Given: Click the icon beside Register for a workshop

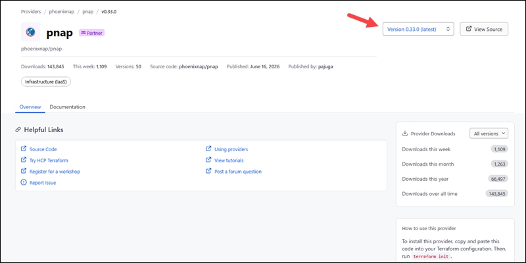Looking at the screenshot, I should point(24,171).
